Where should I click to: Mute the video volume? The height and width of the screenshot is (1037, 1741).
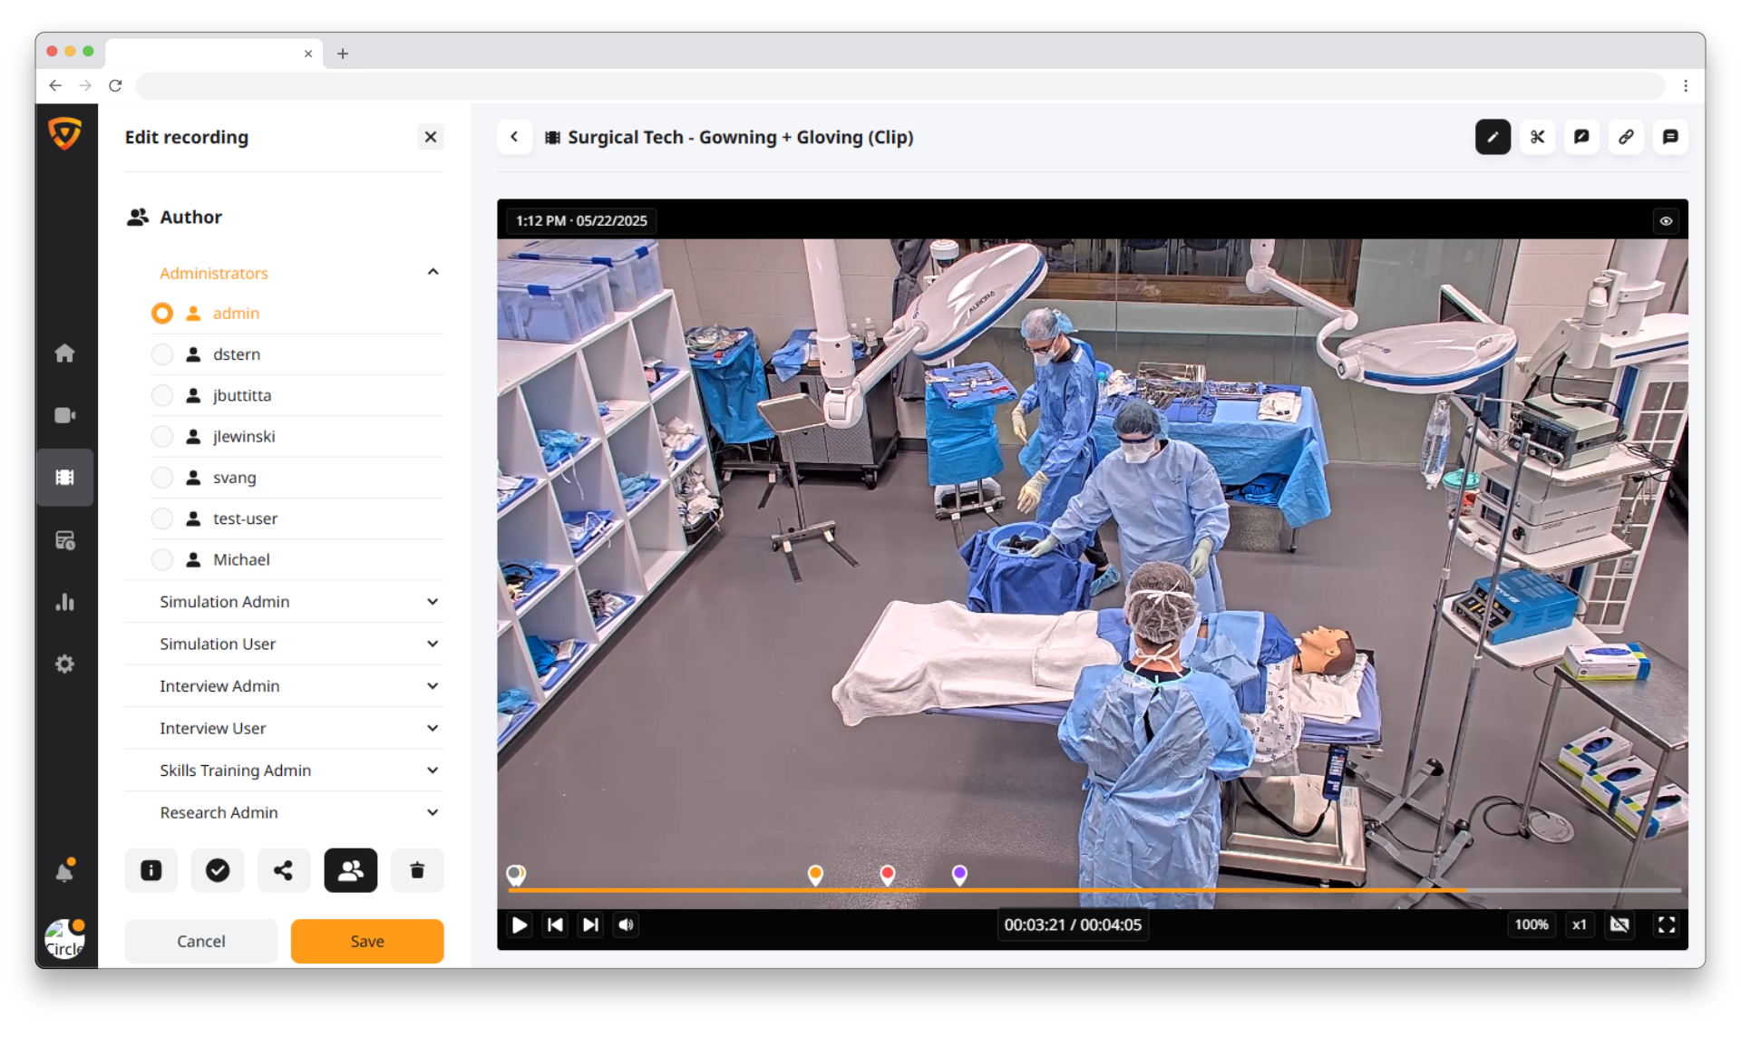pyautogui.click(x=626, y=925)
